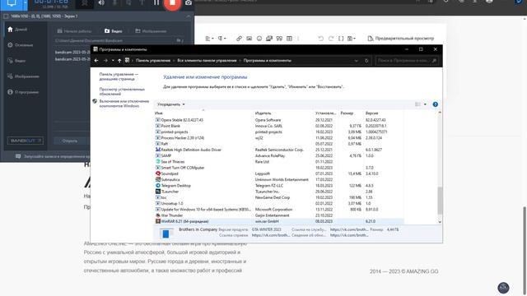
Task: Open Bandicam Video settings in the sidebar
Action: point(16,61)
